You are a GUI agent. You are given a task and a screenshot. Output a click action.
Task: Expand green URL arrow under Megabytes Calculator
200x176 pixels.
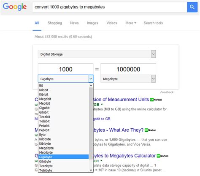click(101, 161)
